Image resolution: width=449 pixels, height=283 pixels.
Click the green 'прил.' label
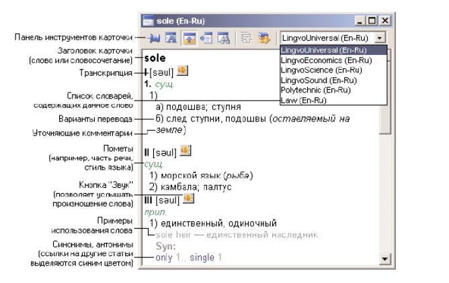point(155,212)
